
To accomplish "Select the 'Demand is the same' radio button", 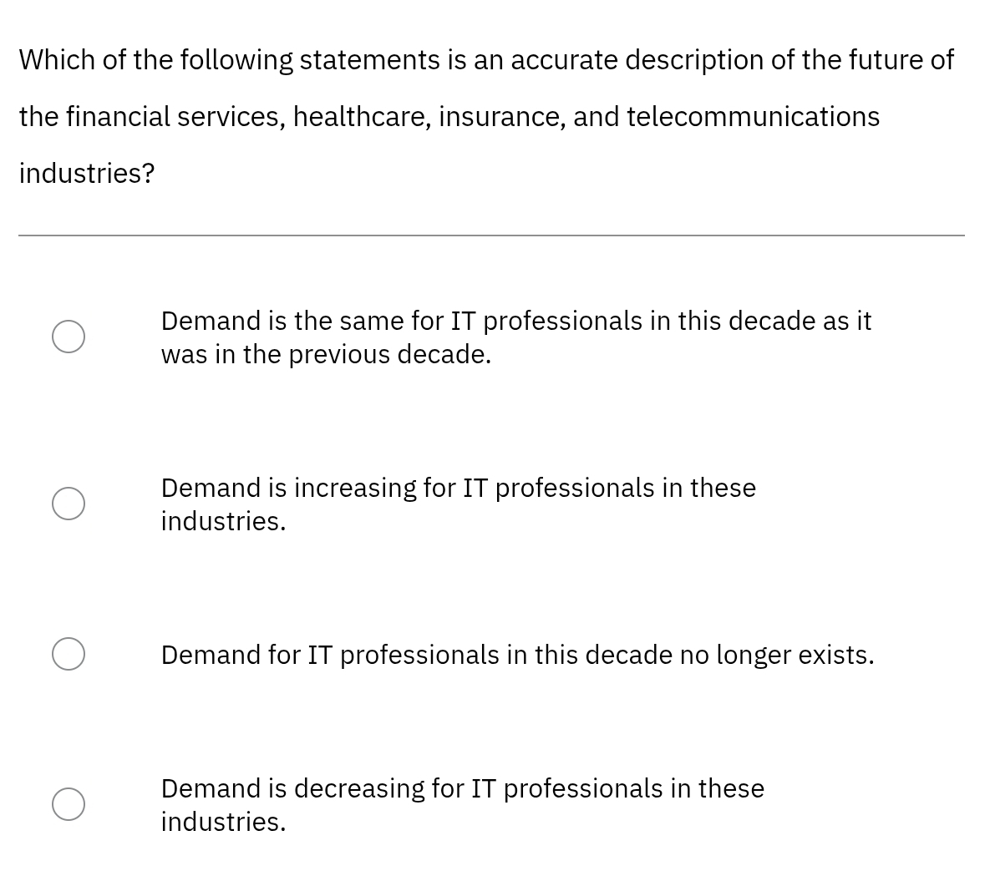I will click(68, 337).
